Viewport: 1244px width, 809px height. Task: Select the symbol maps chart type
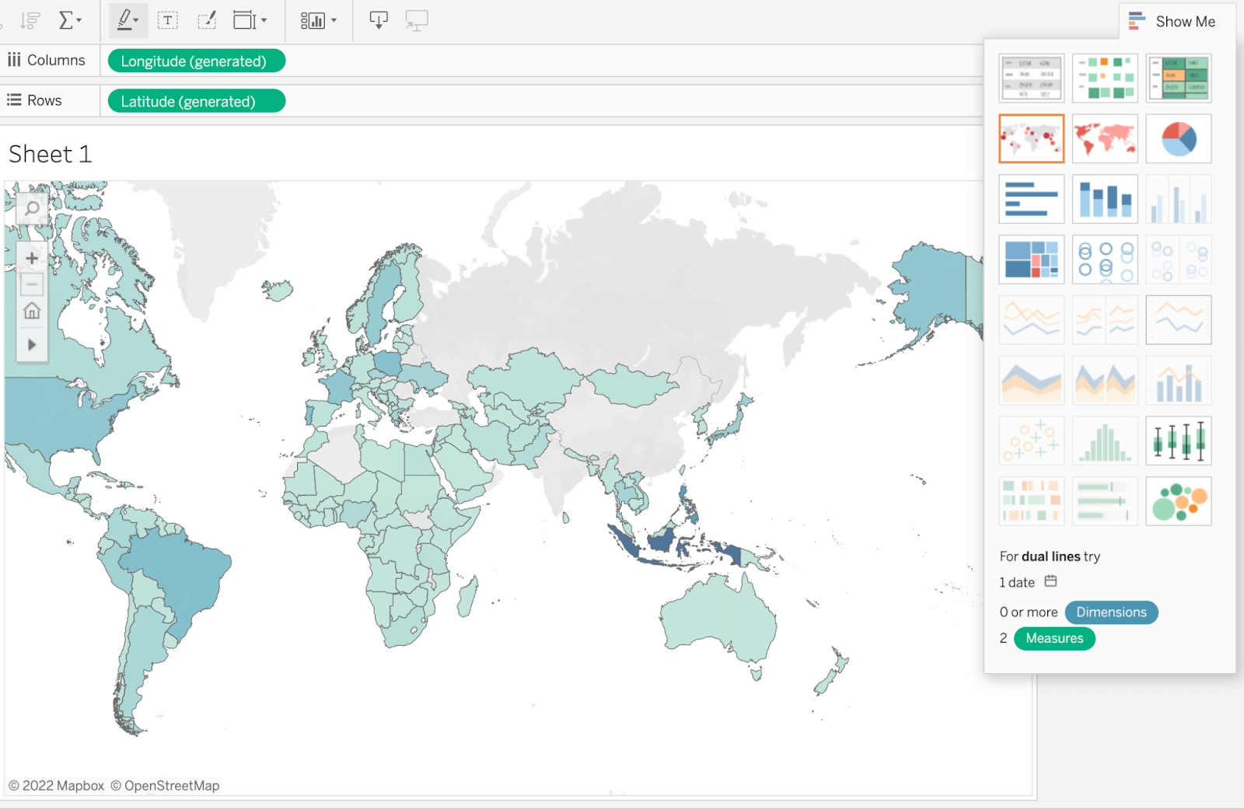pyautogui.click(x=1031, y=138)
